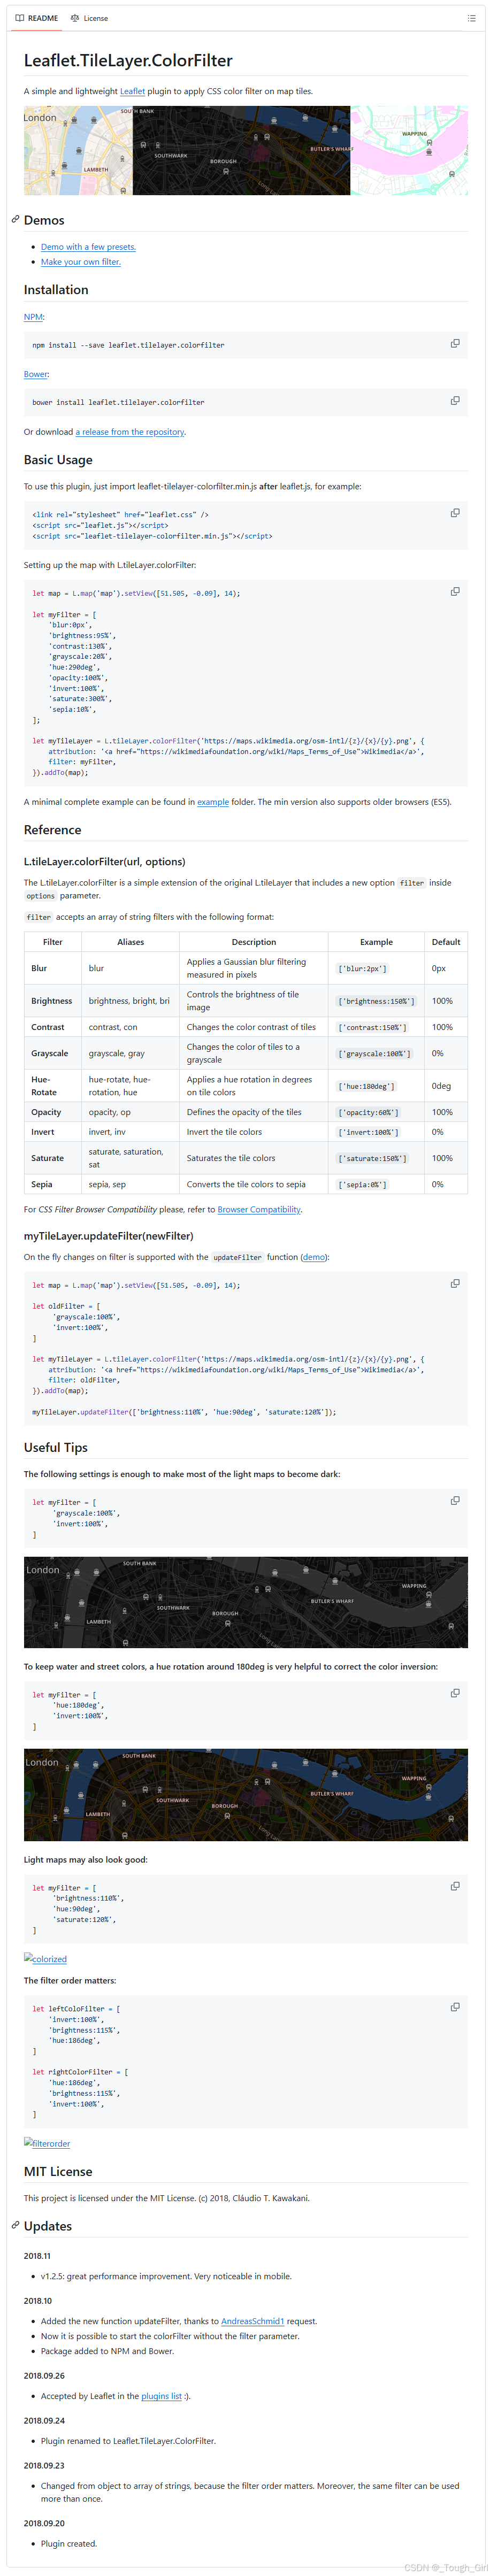This screenshot has width=490, height=2576.
Task: Copy the updateFilter code block
Action: pos(455,1284)
